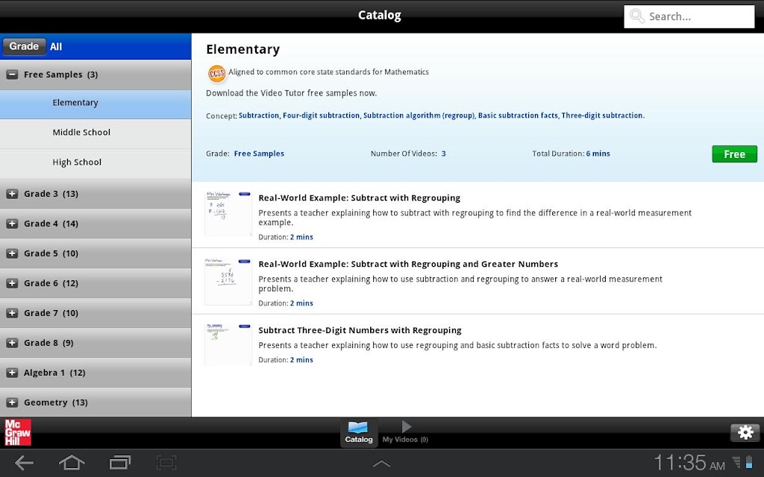Expand the Algebra 1 section

12,373
